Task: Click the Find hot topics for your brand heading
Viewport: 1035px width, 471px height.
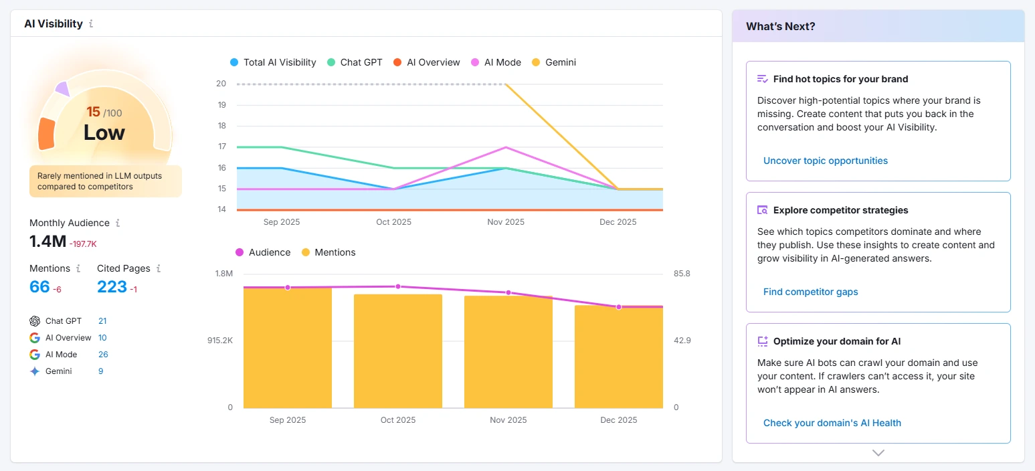Action: [x=840, y=79]
